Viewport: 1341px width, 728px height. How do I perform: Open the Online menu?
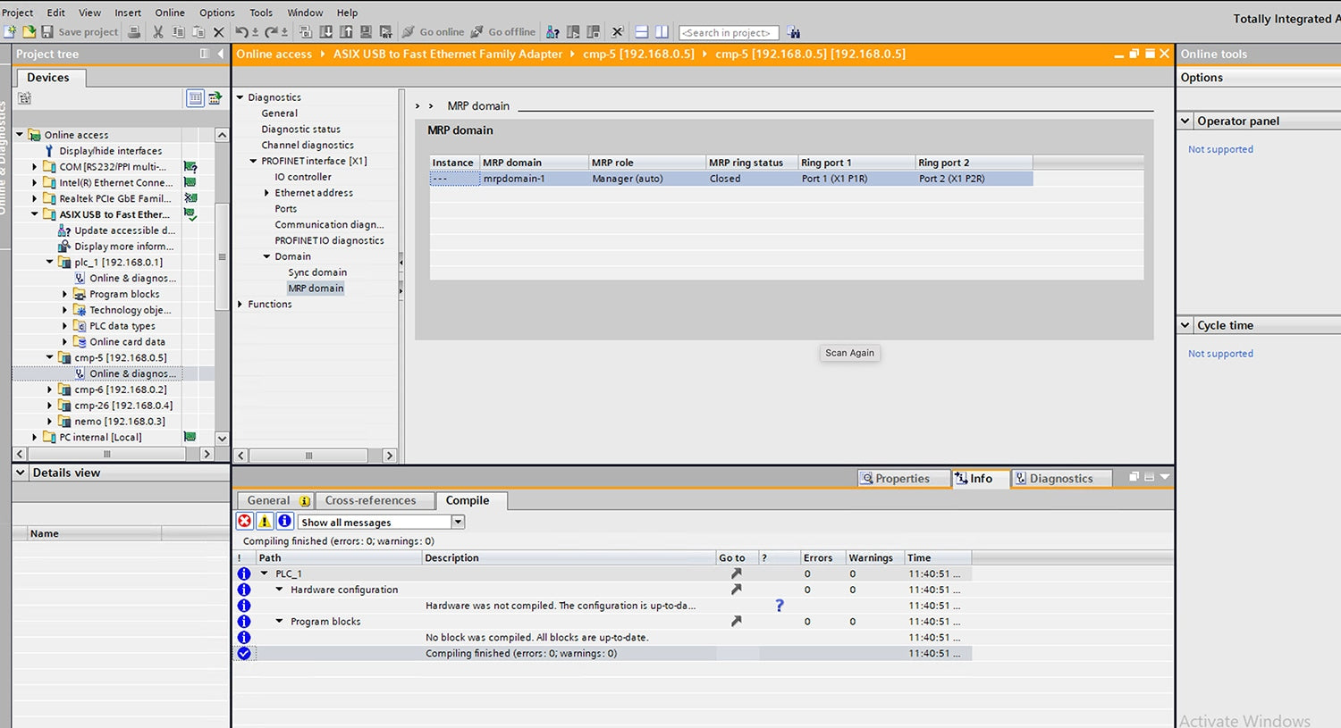170,13
